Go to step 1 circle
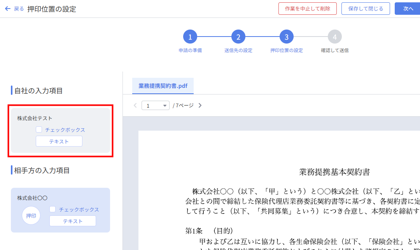The image size is (420, 250). point(190,37)
